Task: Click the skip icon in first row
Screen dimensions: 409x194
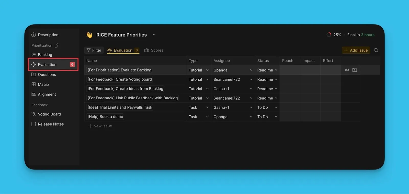Action: [347, 70]
